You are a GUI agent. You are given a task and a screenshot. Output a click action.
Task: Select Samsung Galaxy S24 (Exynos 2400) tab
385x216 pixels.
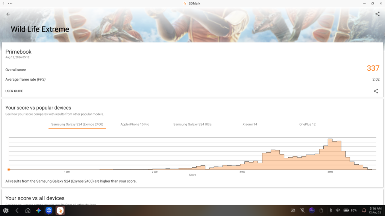point(77,124)
